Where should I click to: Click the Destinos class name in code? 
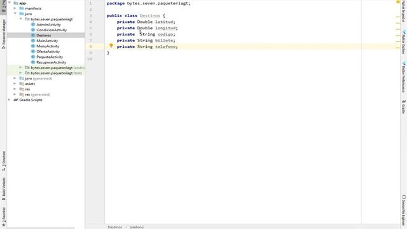(150, 15)
